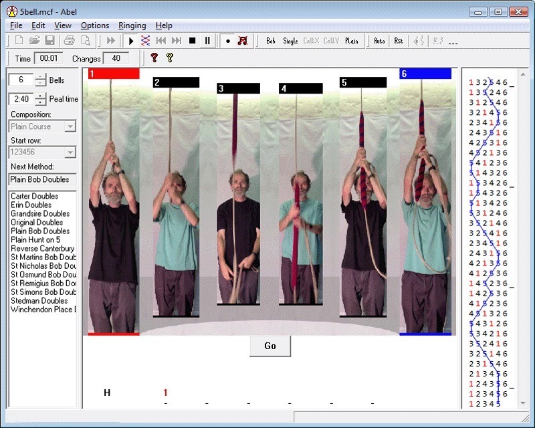The image size is (535, 428).
Task: Select Winchendon Place method
Action: (43, 310)
